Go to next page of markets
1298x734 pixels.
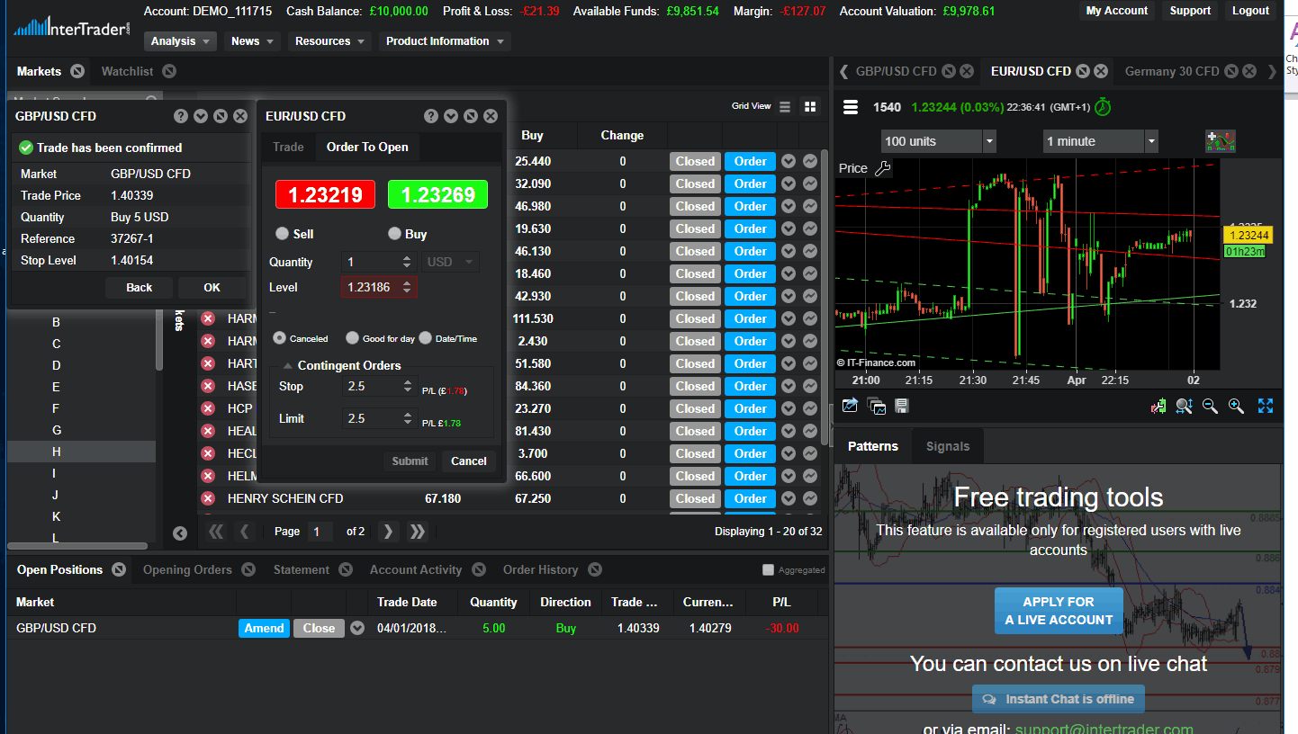pyautogui.click(x=388, y=532)
